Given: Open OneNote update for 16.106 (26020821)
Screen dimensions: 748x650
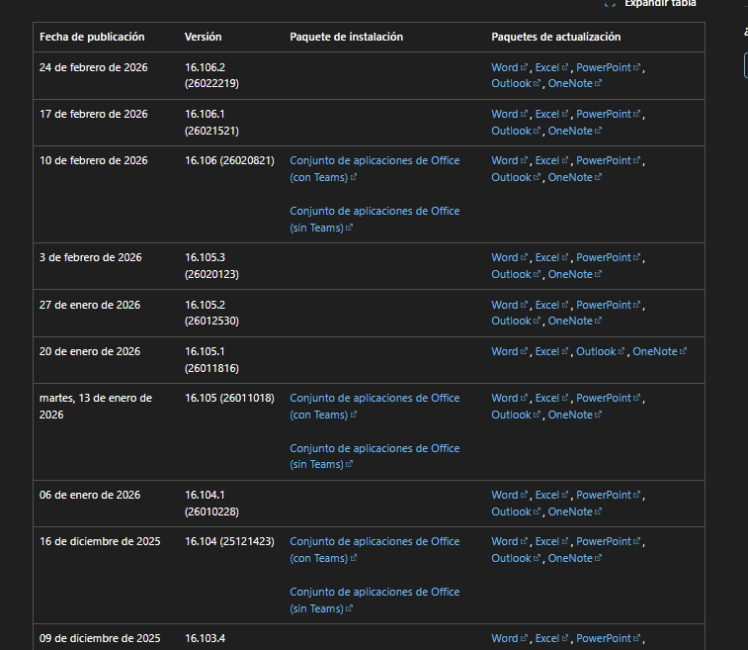Looking at the screenshot, I should pos(575,177).
